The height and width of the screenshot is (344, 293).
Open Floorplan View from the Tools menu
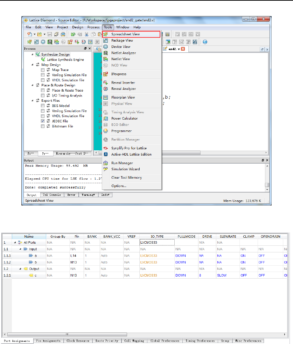point(123,98)
